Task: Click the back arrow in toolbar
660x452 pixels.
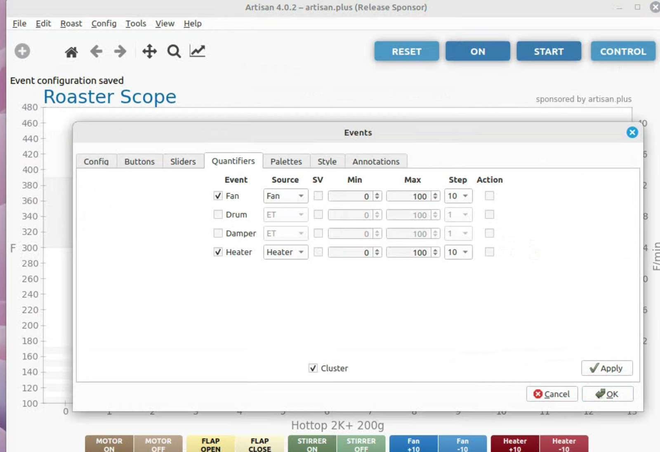Action: click(x=96, y=52)
